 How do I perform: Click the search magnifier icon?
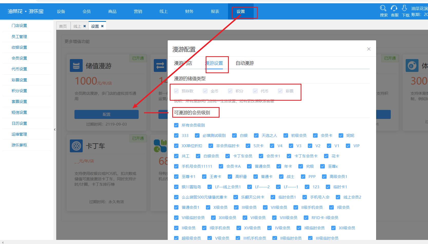click(x=383, y=8)
